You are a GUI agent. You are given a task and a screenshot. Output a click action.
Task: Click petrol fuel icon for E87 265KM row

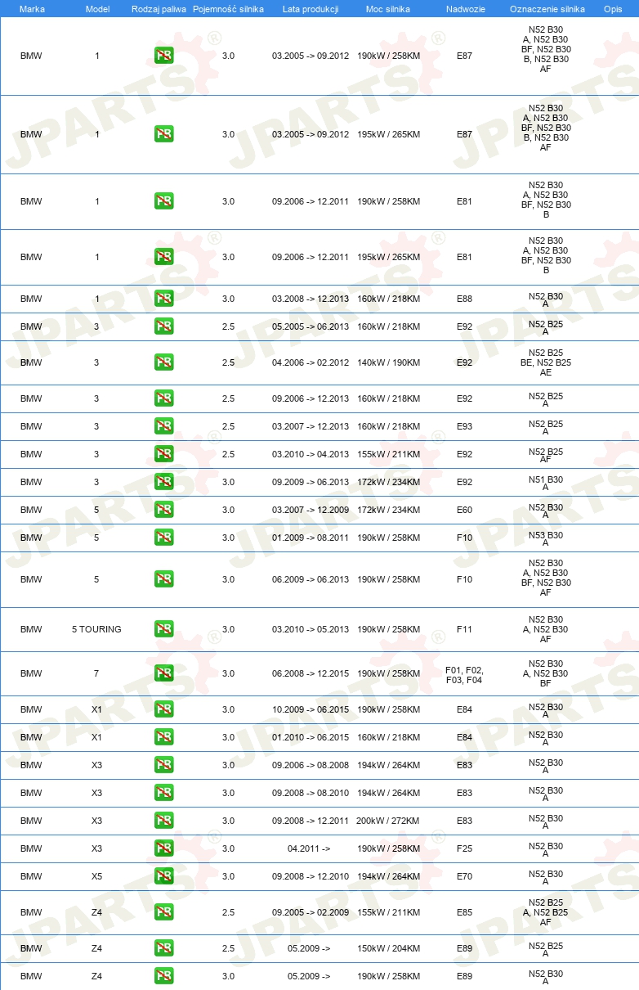(x=163, y=134)
